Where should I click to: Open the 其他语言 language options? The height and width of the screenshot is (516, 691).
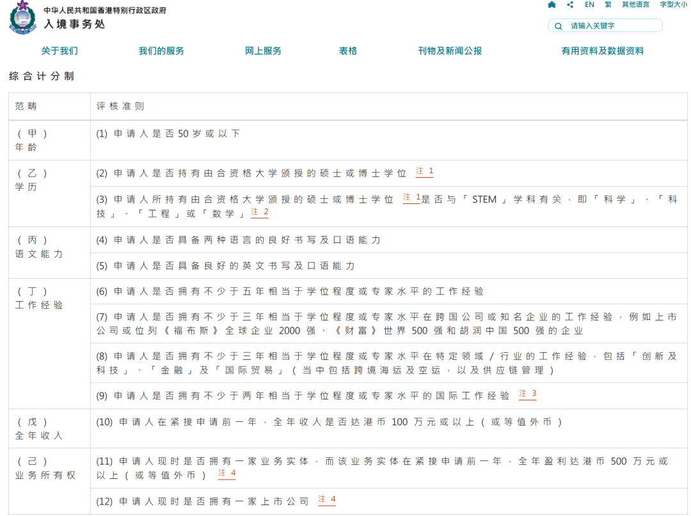pos(635,4)
